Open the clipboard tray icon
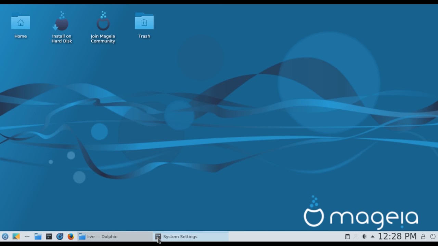Image resolution: width=438 pixels, height=246 pixels. pyautogui.click(x=347, y=236)
